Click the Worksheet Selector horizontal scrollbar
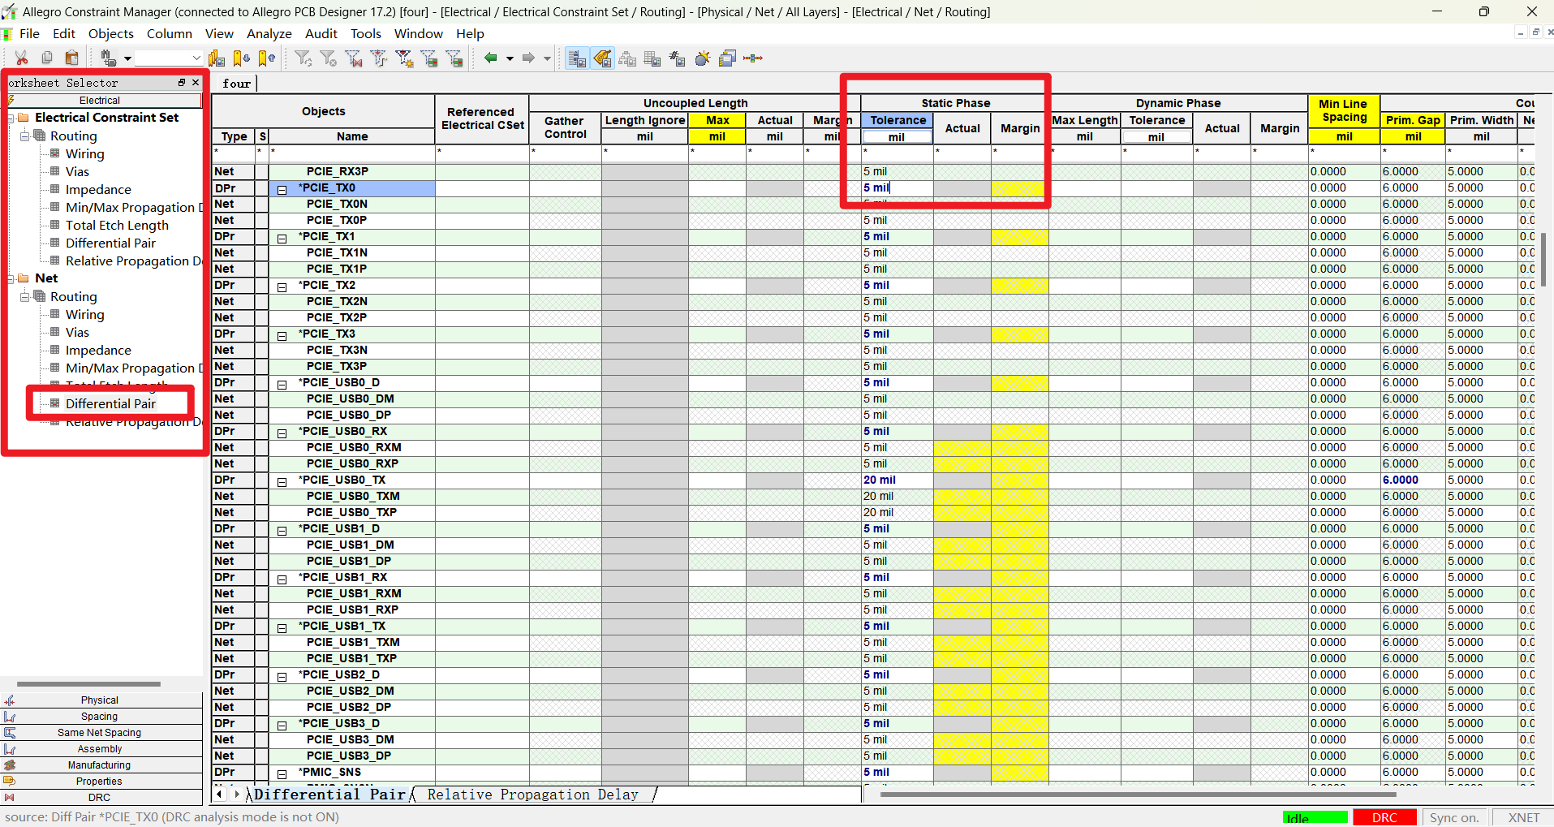The image size is (1554, 827). [88, 684]
